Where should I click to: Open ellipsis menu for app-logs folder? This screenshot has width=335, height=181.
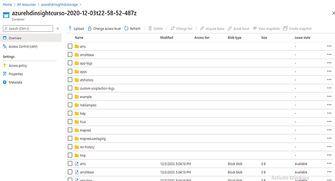[x=329, y=63]
